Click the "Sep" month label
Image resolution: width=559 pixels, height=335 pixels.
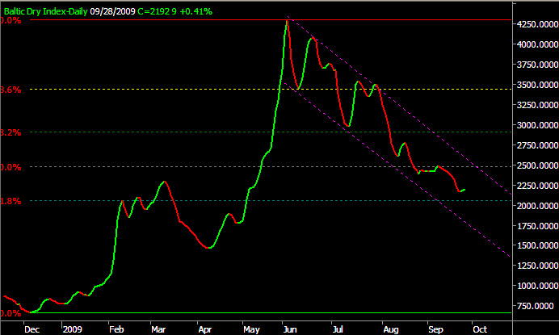click(x=435, y=329)
